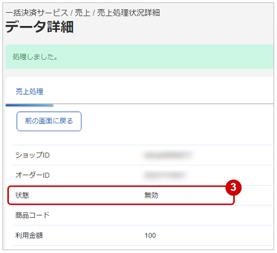This screenshot has height=253, width=277.
Task: Click the 100 amount value
Action: [x=150, y=235]
